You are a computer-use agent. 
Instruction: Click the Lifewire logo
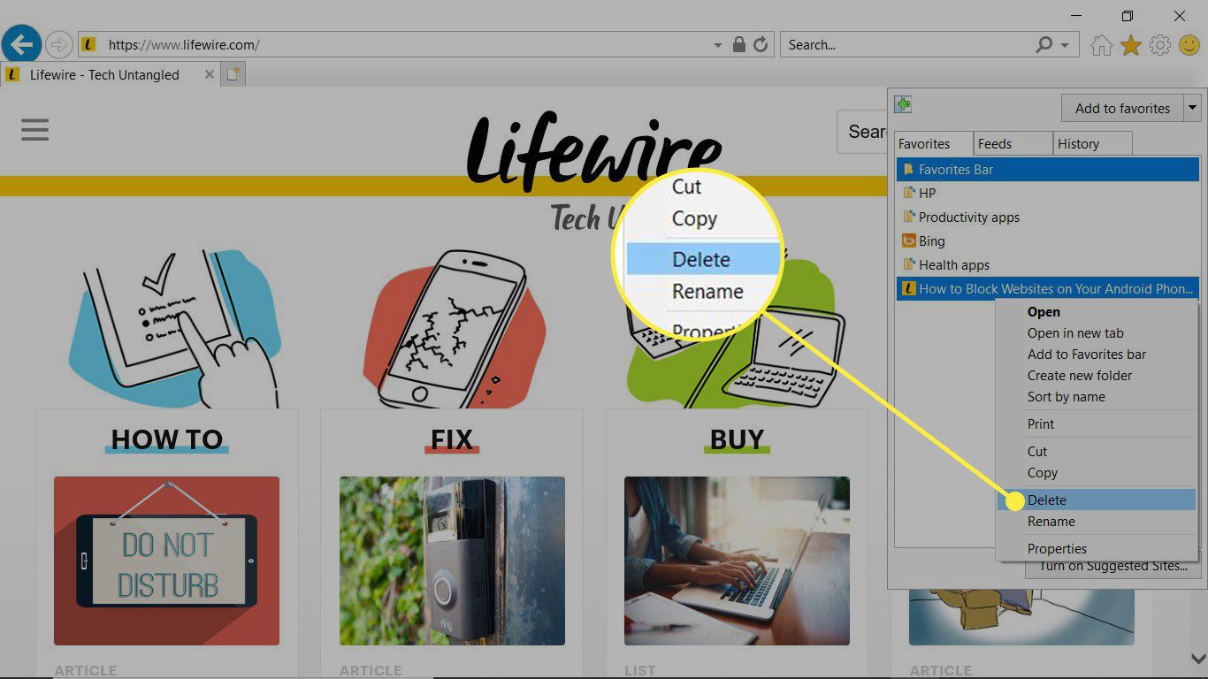(x=594, y=152)
